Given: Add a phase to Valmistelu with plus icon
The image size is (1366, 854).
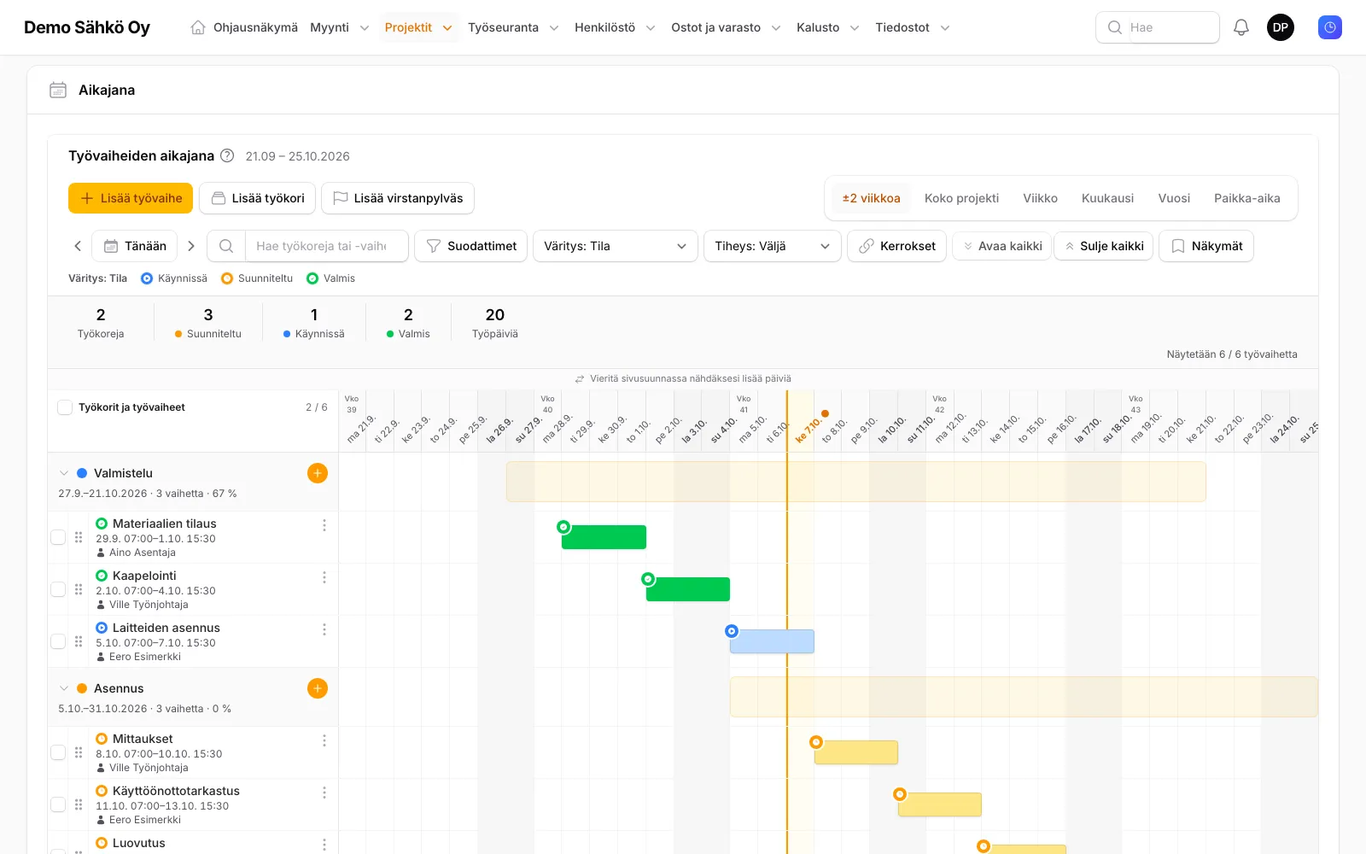Looking at the screenshot, I should tap(318, 473).
